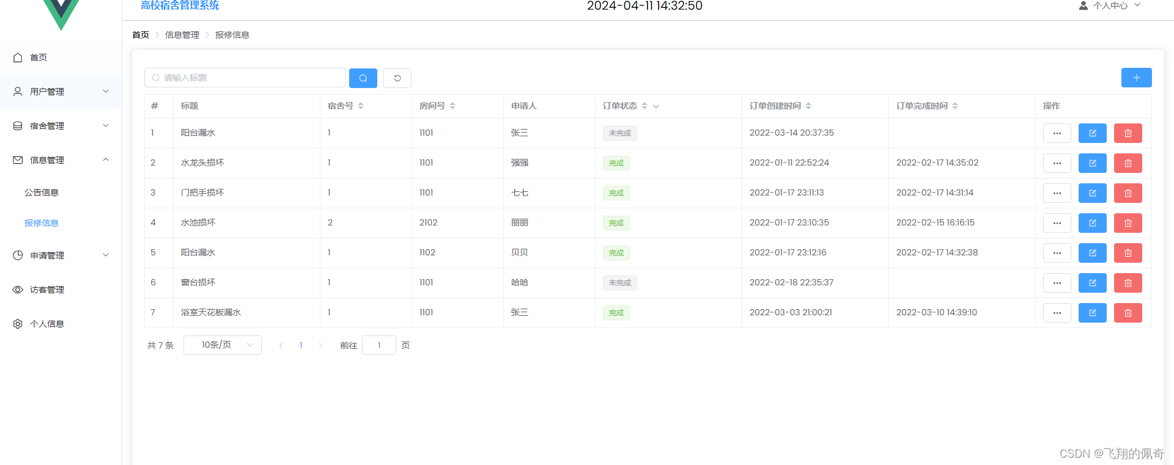
Task: Delete row 5 阳台漏水 by 贝贝
Action: pos(1128,253)
